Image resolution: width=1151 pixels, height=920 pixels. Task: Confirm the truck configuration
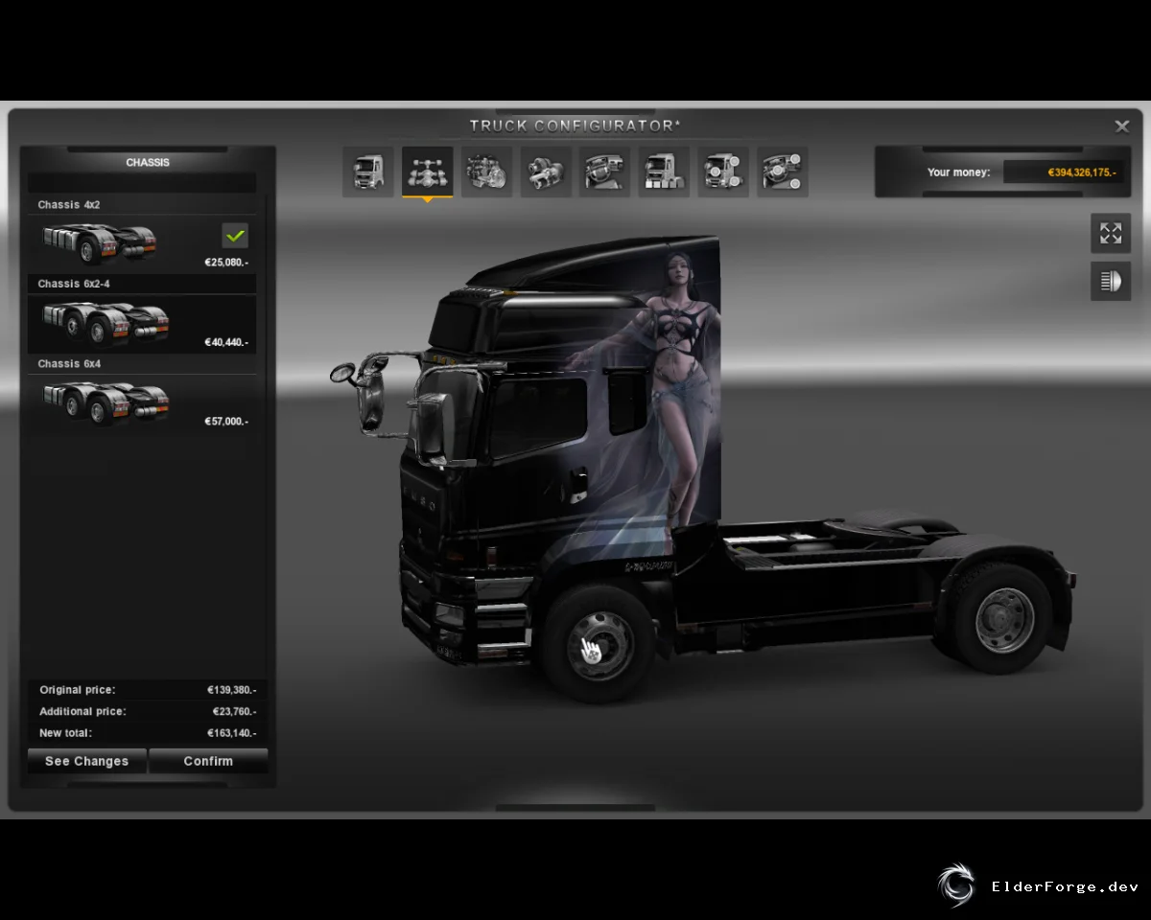pyautogui.click(x=208, y=761)
